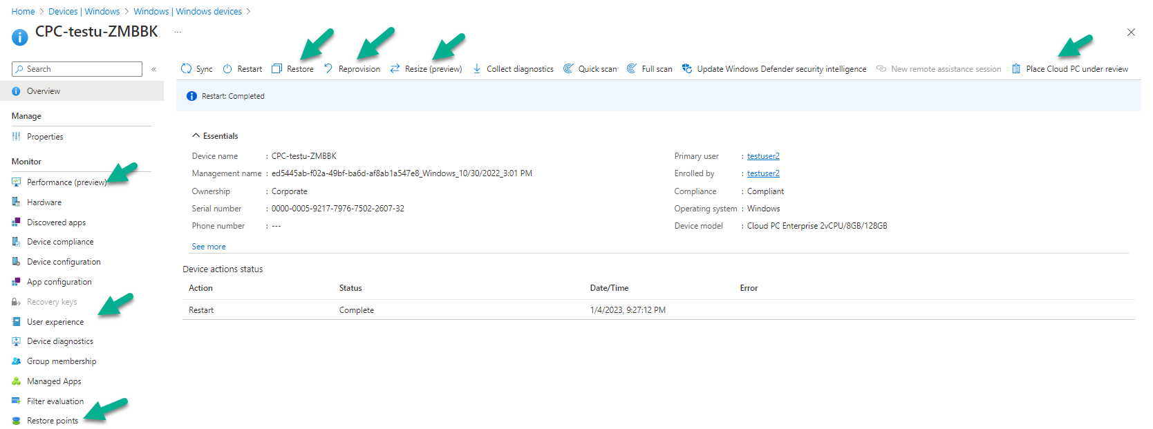1153x429 pixels.
Task: Click the Action column header
Action: coord(201,288)
